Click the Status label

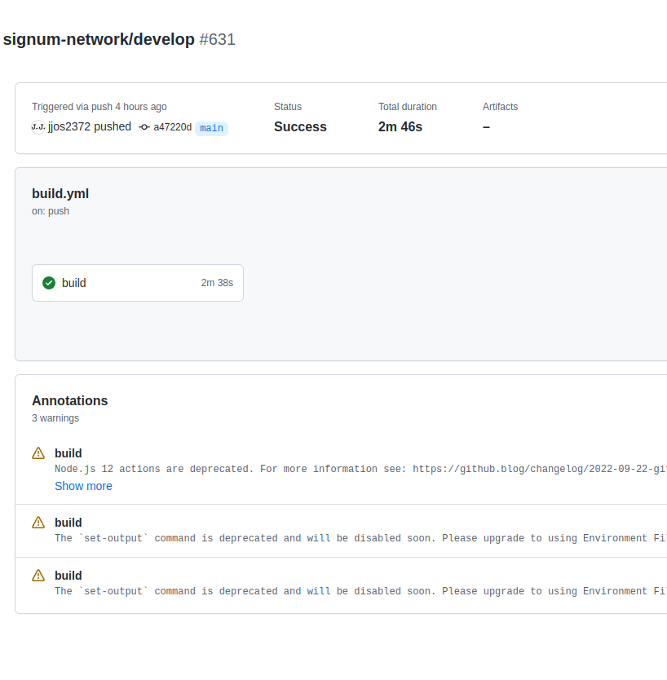point(288,107)
